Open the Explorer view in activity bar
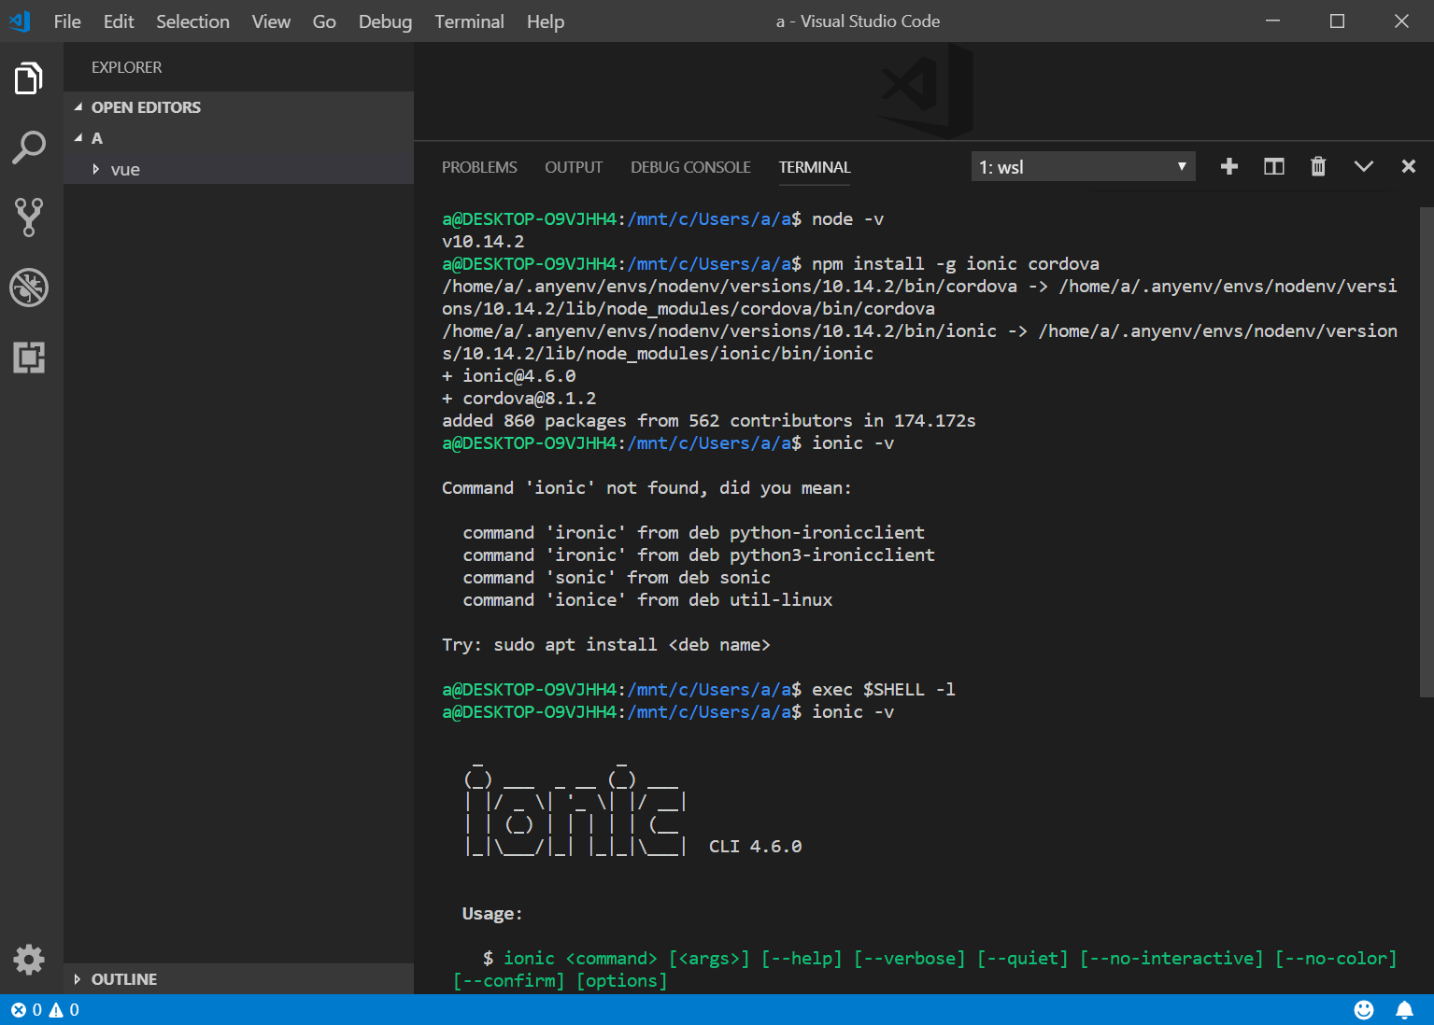 pyautogui.click(x=29, y=78)
